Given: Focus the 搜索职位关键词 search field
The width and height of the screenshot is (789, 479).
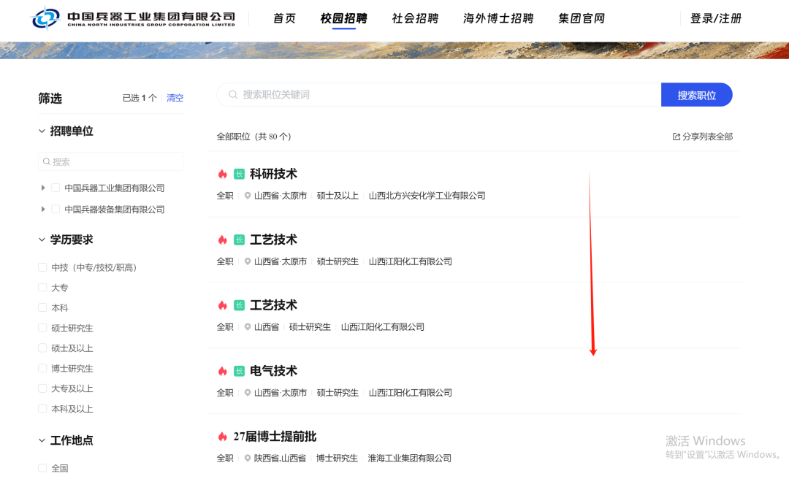Looking at the screenshot, I should [x=439, y=95].
